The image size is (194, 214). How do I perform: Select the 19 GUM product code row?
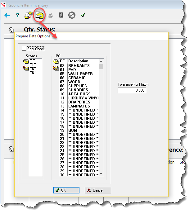pos(79,130)
